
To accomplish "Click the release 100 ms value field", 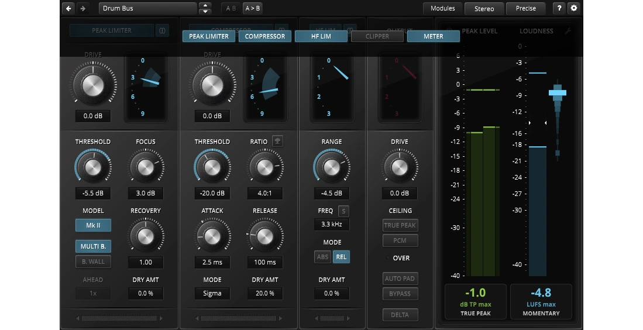I will pyautogui.click(x=265, y=262).
